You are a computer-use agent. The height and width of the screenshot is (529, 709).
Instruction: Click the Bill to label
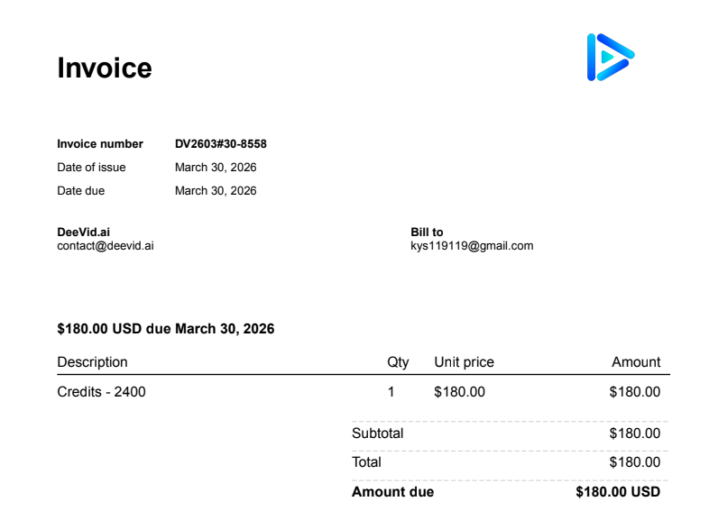(427, 233)
